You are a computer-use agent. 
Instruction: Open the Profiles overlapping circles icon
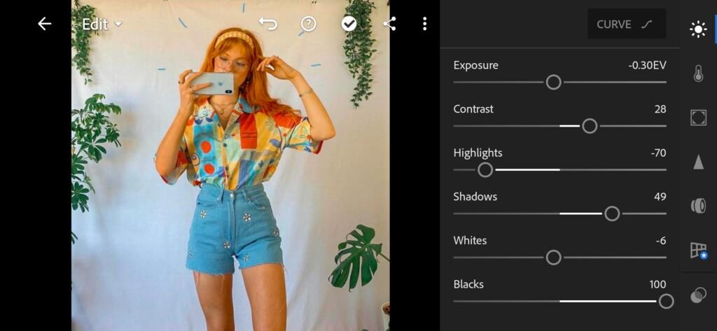[698, 295]
